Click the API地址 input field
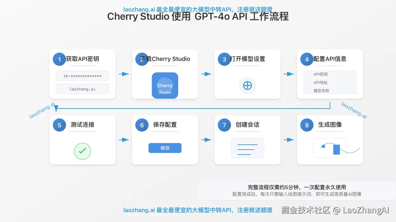This screenshot has height=222, width=396. coord(330,82)
